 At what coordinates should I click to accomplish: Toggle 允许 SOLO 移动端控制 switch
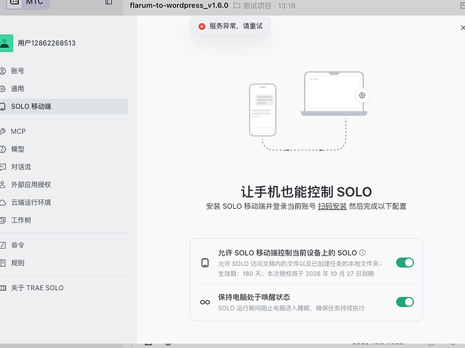tap(405, 262)
